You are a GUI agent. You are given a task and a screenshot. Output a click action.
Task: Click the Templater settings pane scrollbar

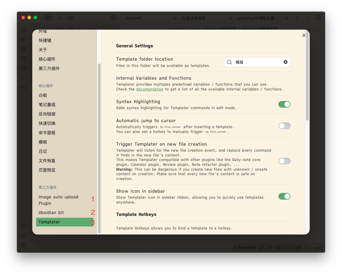tap(307, 76)
